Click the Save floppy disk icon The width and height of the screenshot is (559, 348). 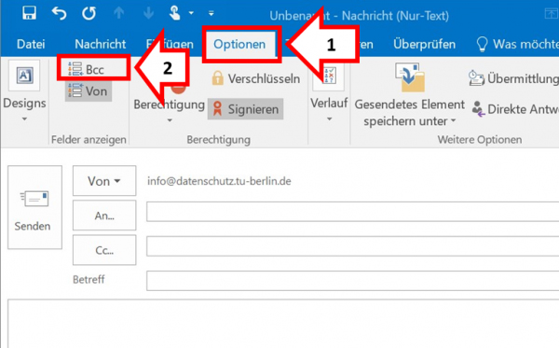pyautogui.click(x=29, y=13)
